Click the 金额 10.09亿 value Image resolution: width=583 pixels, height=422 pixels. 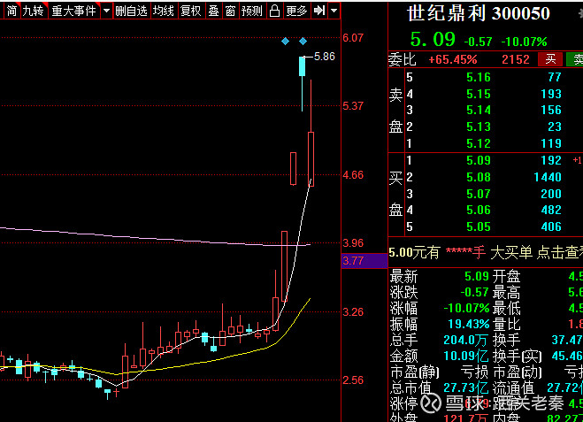(x=466, y=357)
